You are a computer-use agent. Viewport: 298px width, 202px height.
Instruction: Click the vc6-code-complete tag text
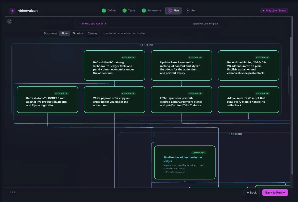174,172
